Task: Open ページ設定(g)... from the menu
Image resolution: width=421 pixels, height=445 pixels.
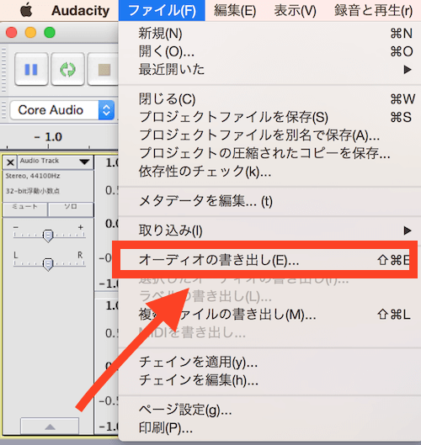Action: pyautogui.click(x=269, y=410)
